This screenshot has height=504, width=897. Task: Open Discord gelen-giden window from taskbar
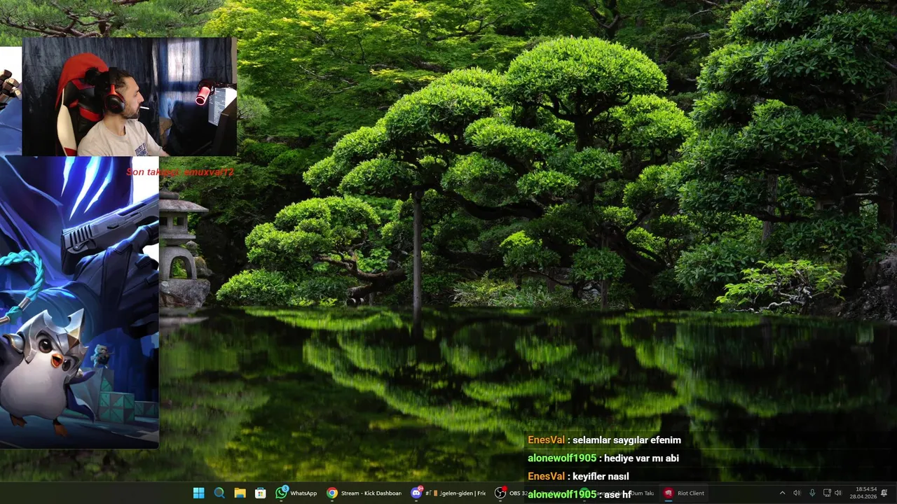448,493
